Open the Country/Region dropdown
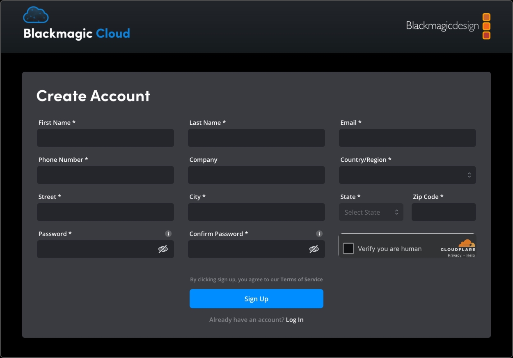The image size is (513, 358). (408, 175)
